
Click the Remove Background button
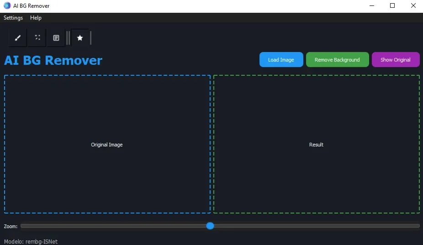click(x=337, y=60)
